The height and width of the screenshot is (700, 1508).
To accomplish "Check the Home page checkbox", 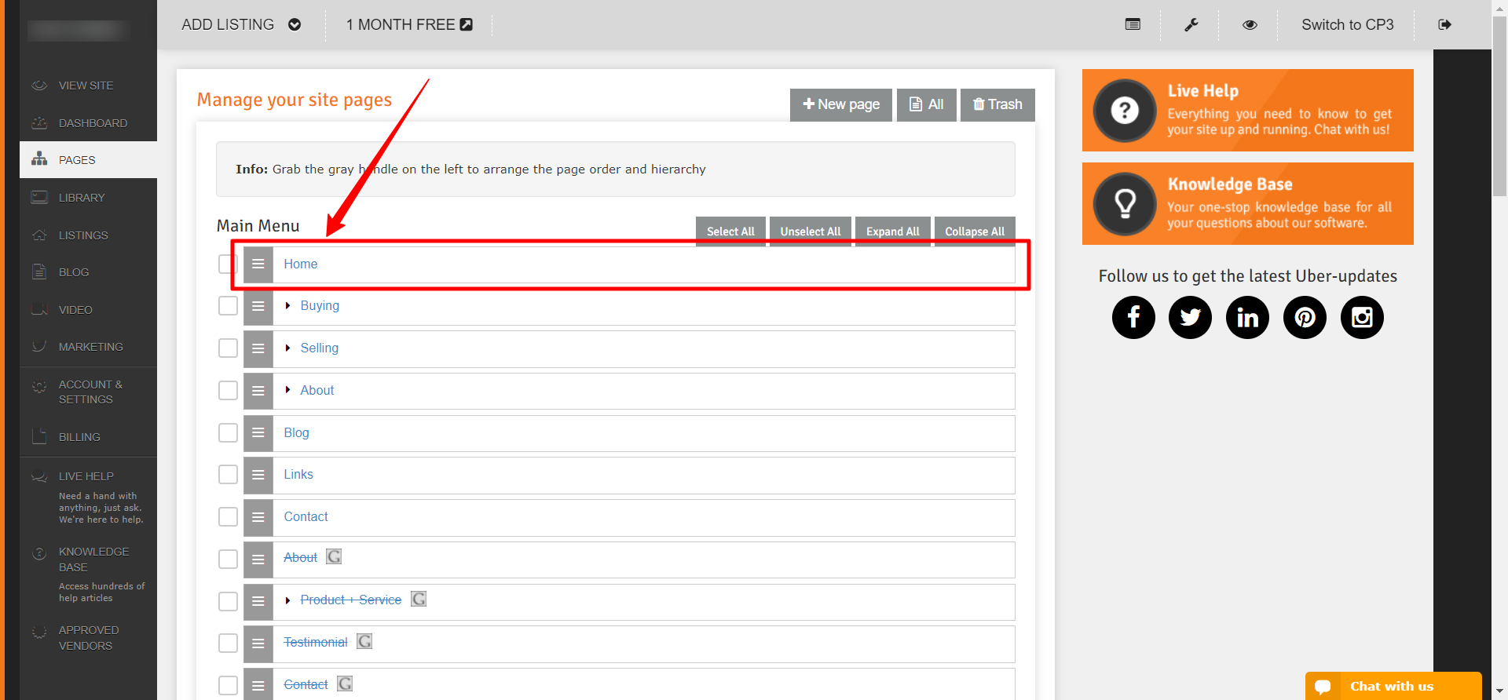I will [x=228, y=264].
